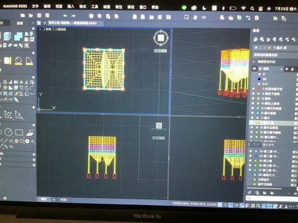Click the color swatch of layer 0

tap(260, 74)
